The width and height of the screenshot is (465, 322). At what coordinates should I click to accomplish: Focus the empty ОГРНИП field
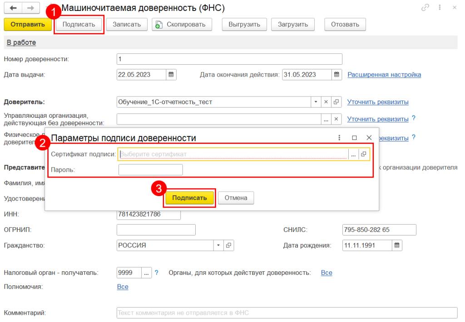tap(156, 230)
